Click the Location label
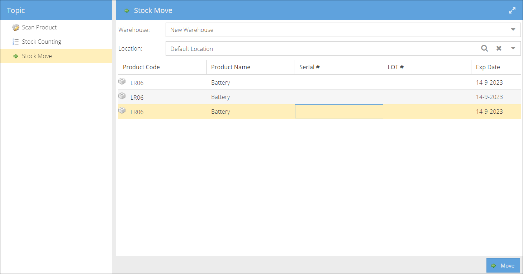The image size is (523, 274). pos(130,48)
